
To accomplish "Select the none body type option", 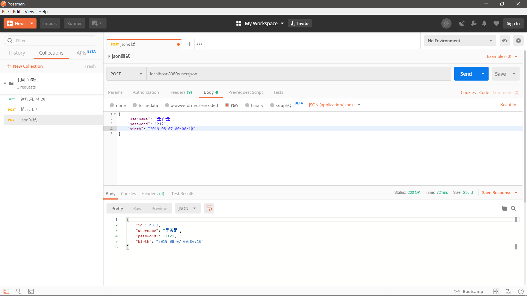I will point(112,105).
